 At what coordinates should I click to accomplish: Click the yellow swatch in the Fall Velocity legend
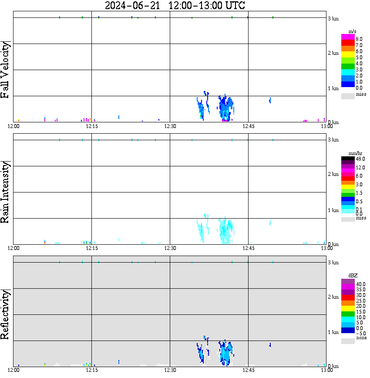[348, 55]
